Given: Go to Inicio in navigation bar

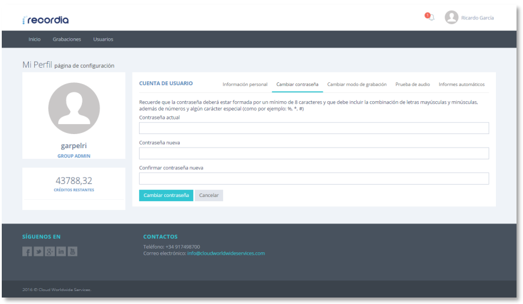Looking at the screenshot, I should point(34,39).
